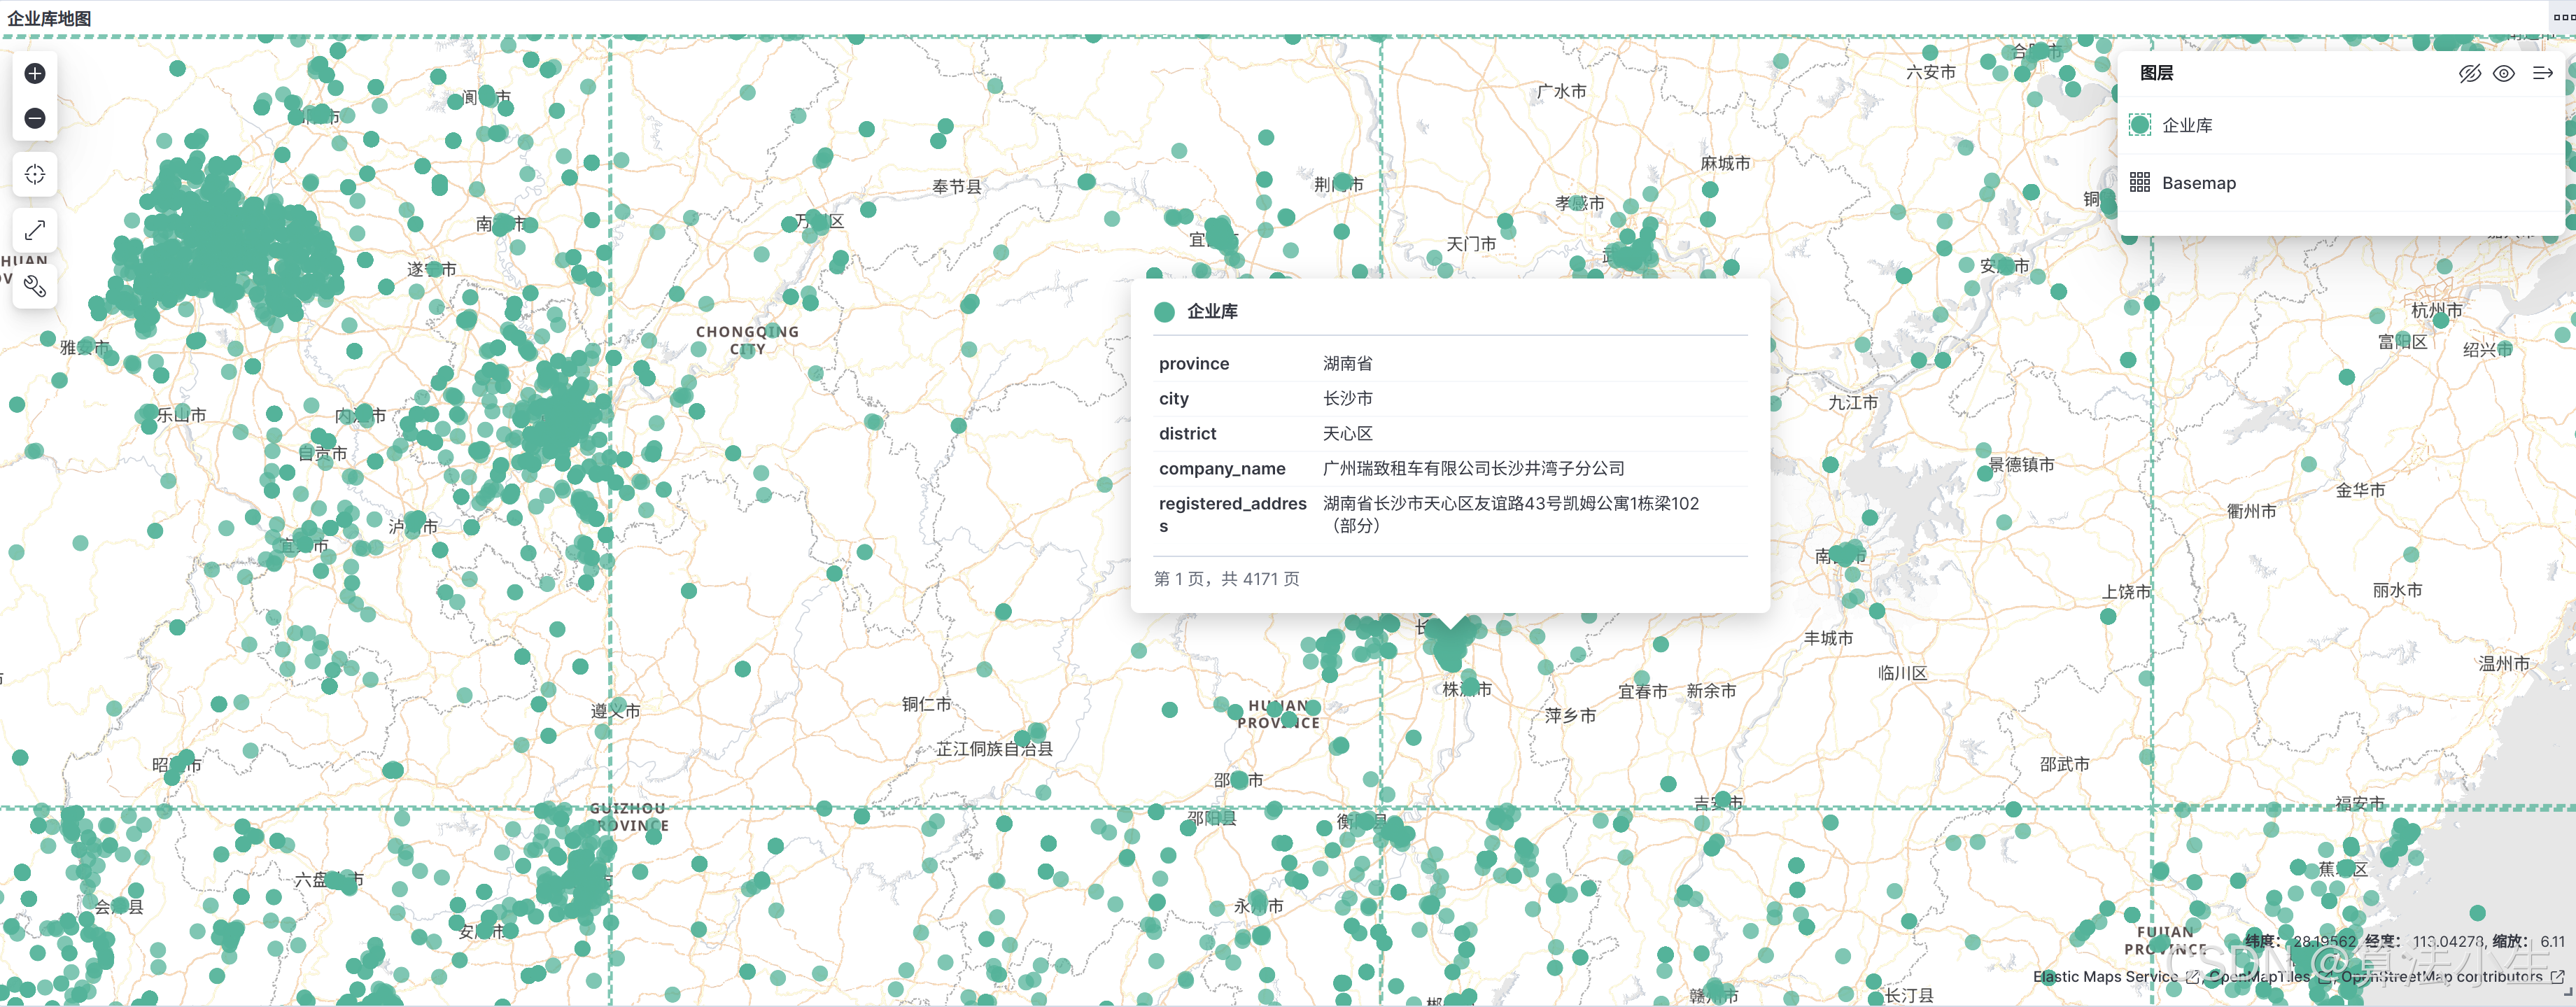Click the CHONGQING CITY map label
The width and height of the screenshot is (2576, 1007).
(x=747, y=340)
